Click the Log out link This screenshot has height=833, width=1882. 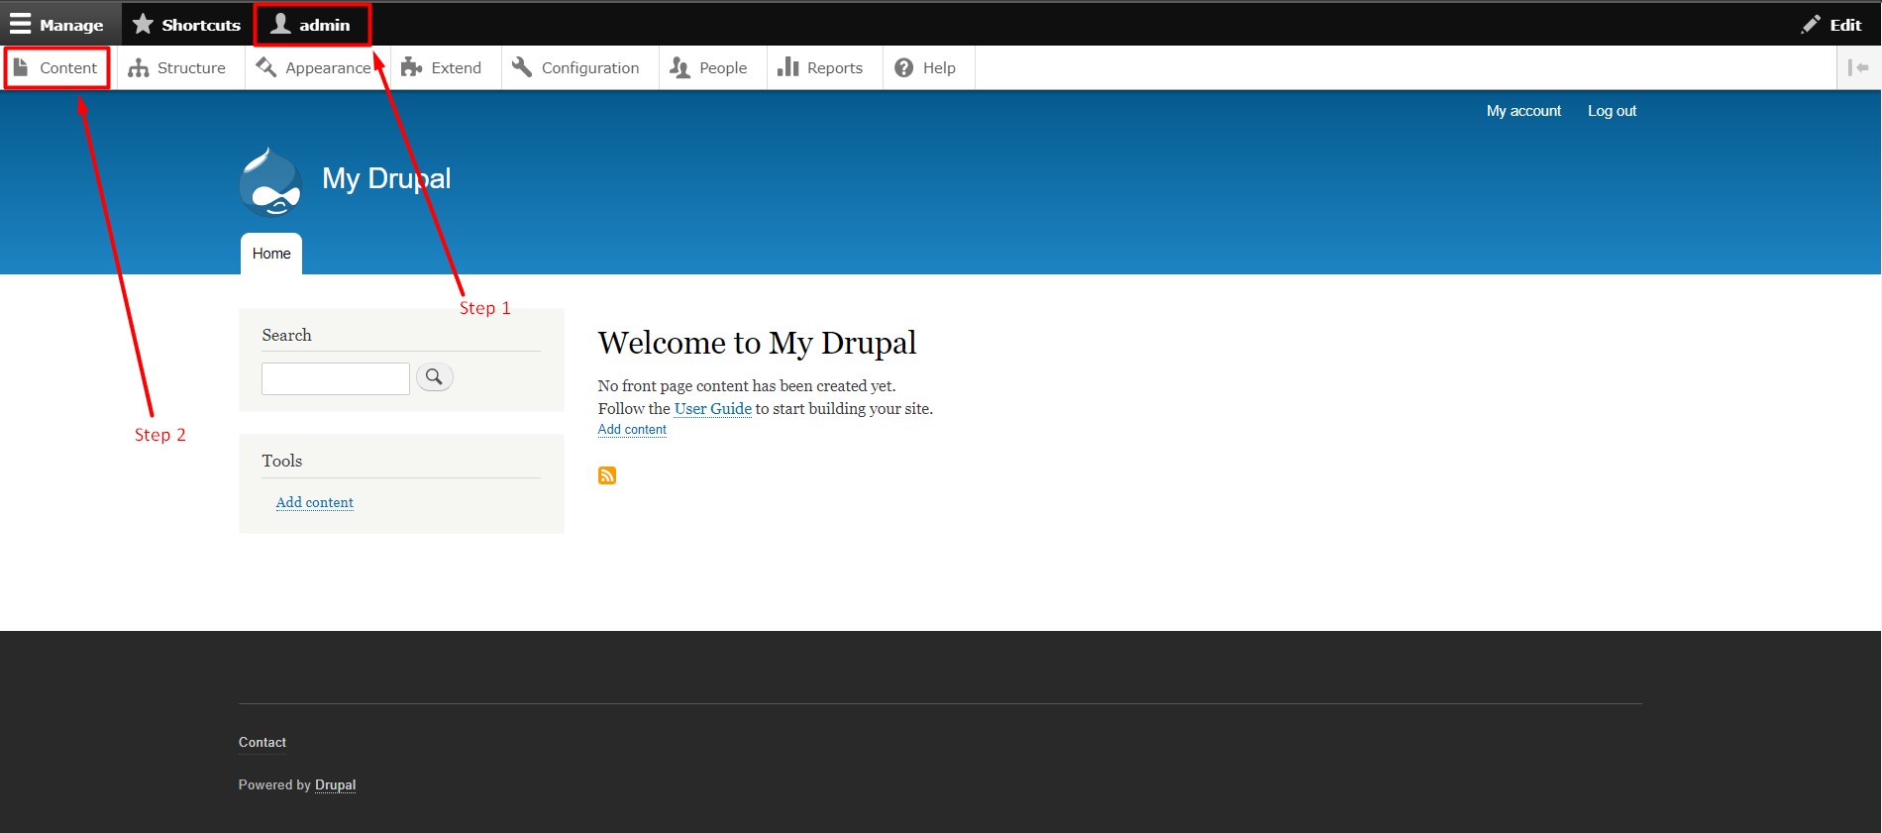(1612, 111)
